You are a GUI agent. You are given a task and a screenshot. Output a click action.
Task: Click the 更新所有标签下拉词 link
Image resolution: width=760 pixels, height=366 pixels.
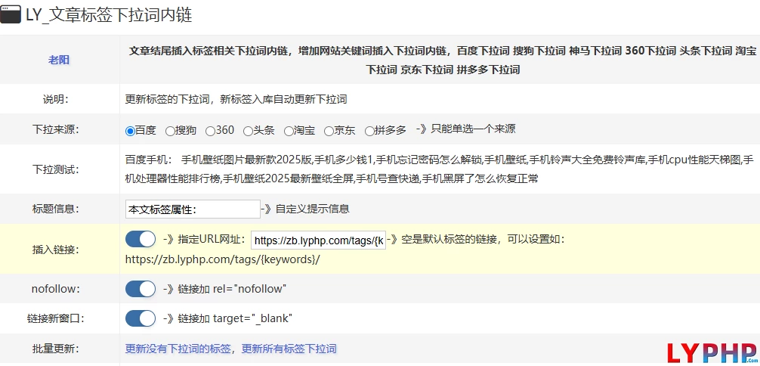tap(289, 349)
